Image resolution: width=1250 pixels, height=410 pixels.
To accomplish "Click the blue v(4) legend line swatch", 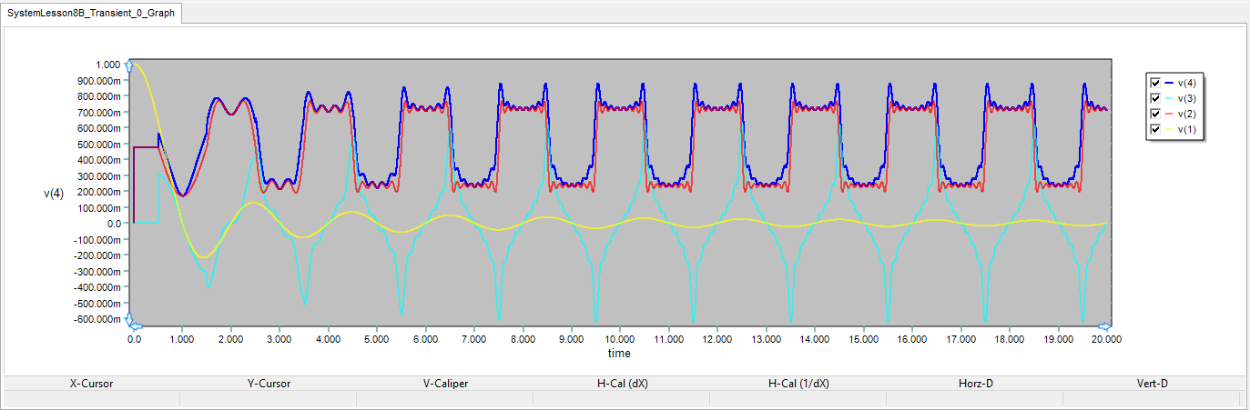I will pos(1170,82).
